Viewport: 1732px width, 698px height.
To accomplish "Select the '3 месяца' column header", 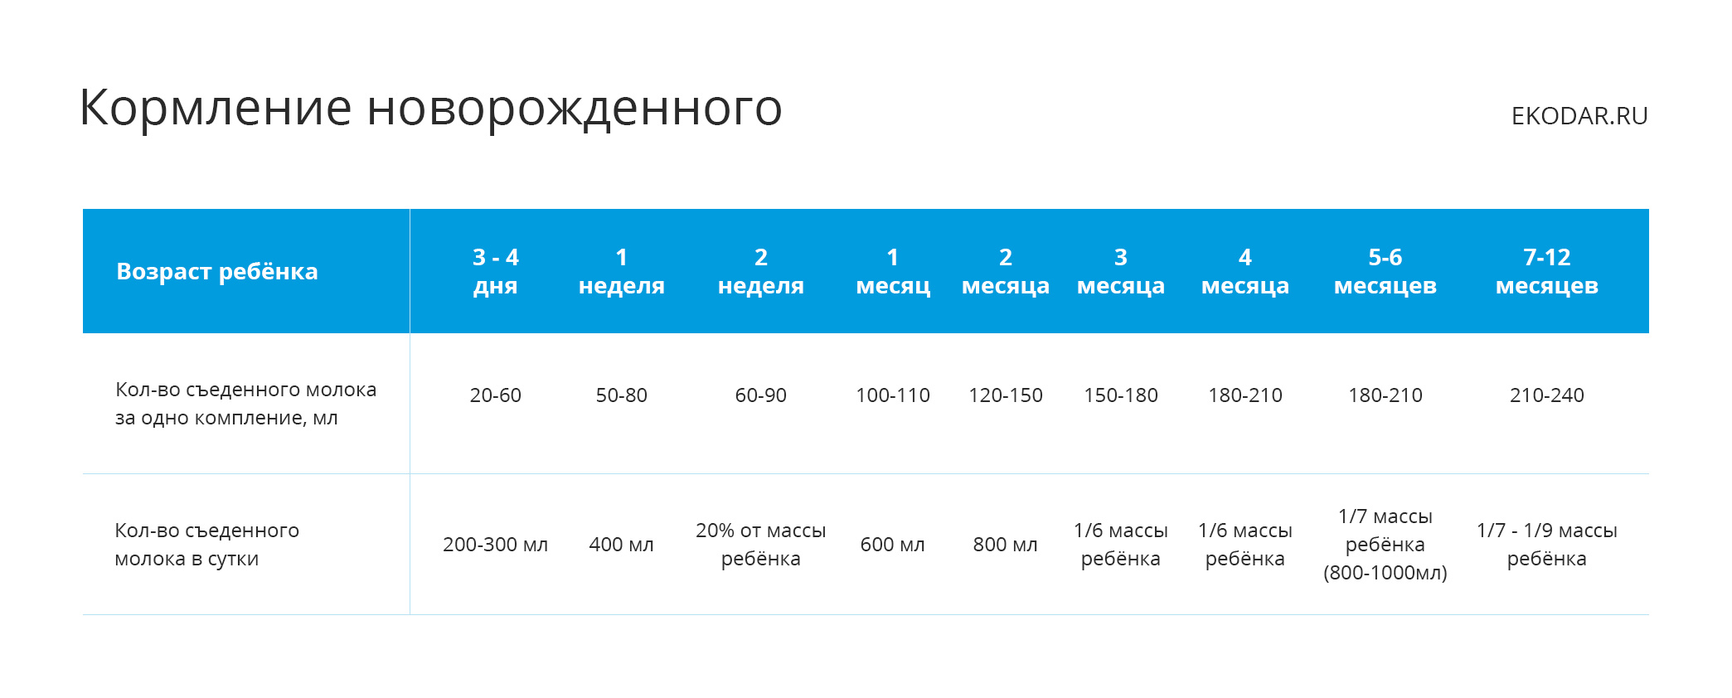I will 1121,271.
